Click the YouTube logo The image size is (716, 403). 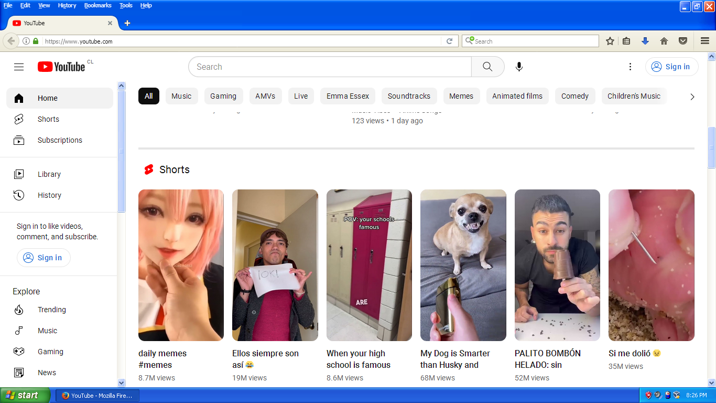point(61,67)
